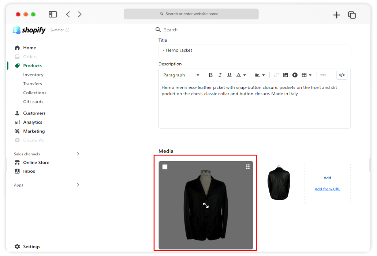Expand the Apps chevron

click(78, 185)
